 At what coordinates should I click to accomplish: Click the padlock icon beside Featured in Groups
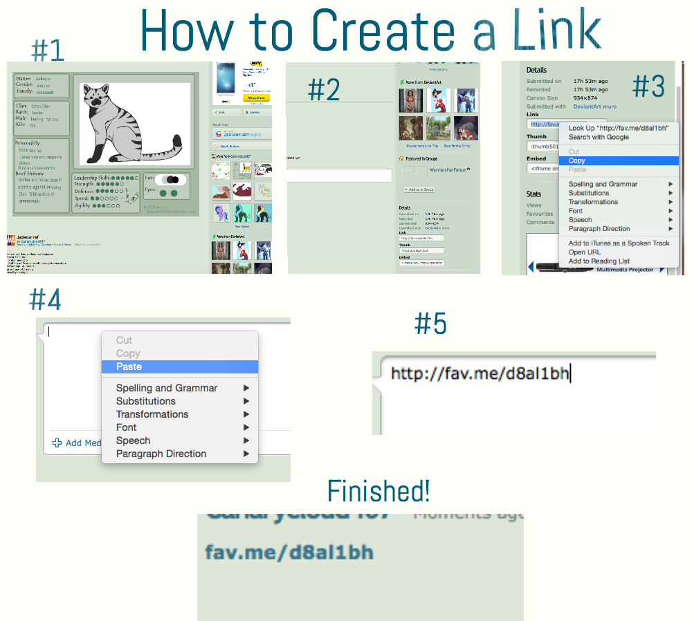pyautogui.click(x=401, y=158)
